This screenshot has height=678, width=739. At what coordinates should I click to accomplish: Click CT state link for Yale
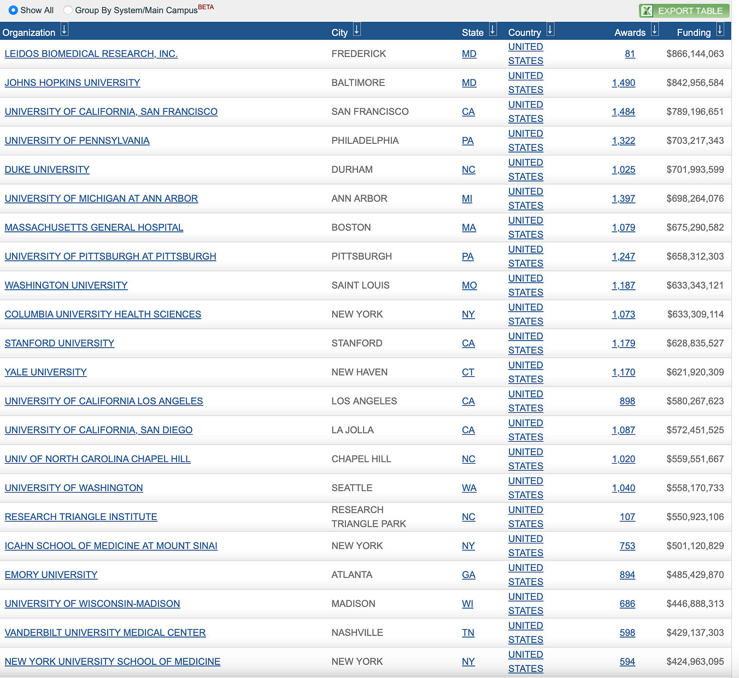[468, 372]
